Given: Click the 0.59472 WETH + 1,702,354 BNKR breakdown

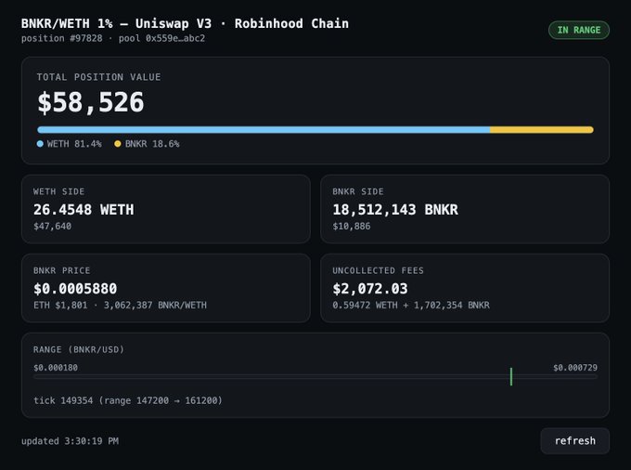Looking at the screenshot, I should point(411,305).
